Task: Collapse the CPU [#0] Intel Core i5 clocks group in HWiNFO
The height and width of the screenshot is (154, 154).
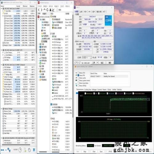Action: pos(2,9)
